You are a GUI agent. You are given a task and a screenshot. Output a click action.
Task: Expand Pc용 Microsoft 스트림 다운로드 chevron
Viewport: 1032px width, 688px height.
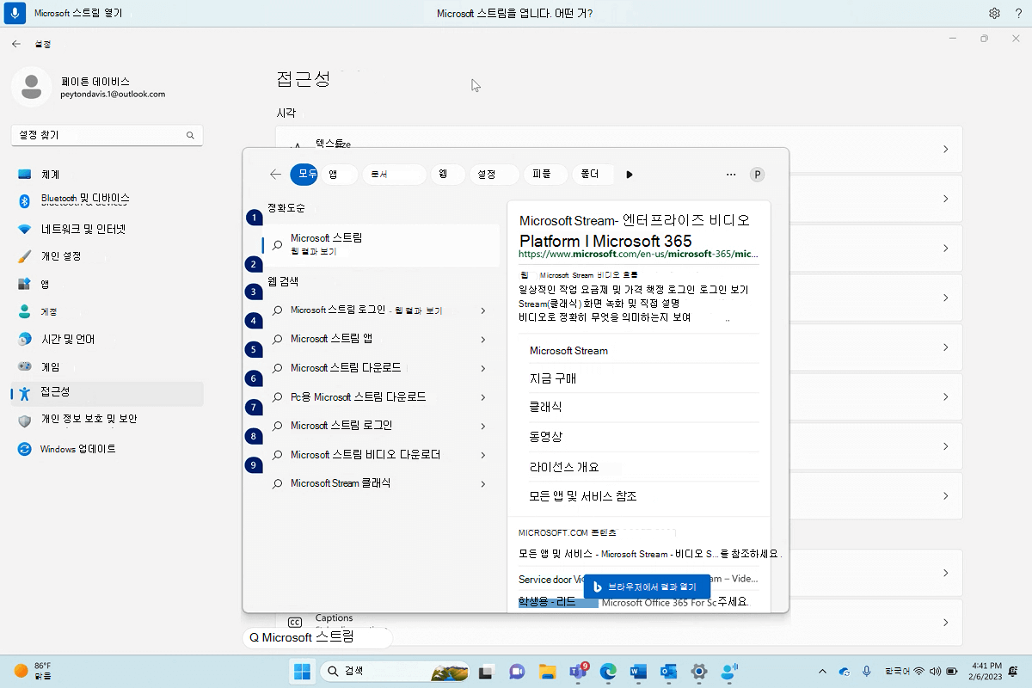pos(483,397)
